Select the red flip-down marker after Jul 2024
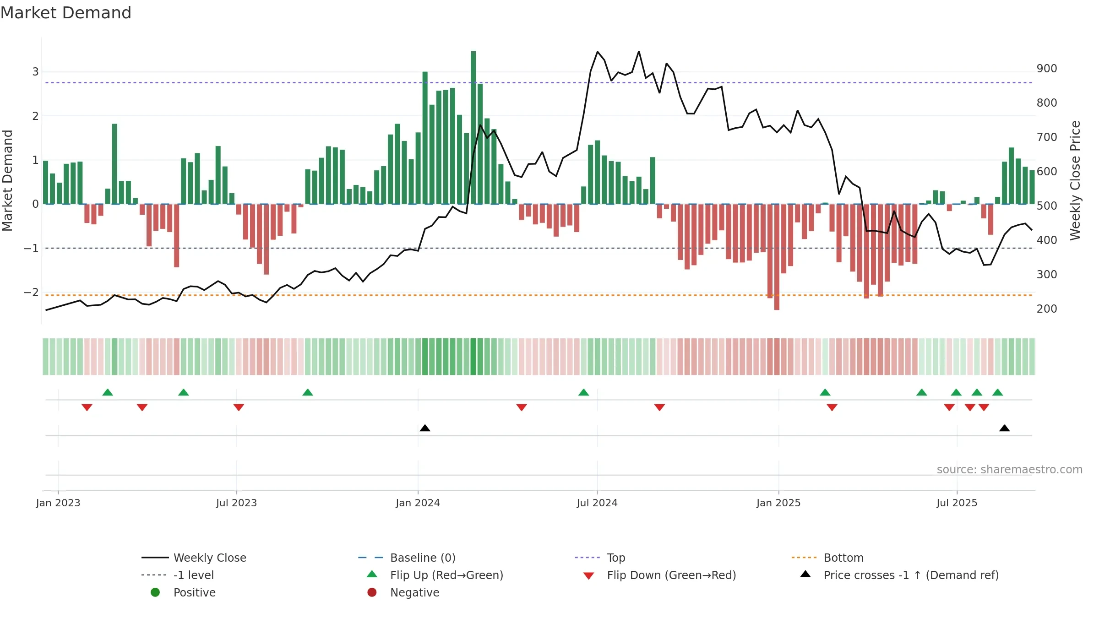Image resolution: width=1099 pixels, height=618 pixels. click(x=659, y=407)
